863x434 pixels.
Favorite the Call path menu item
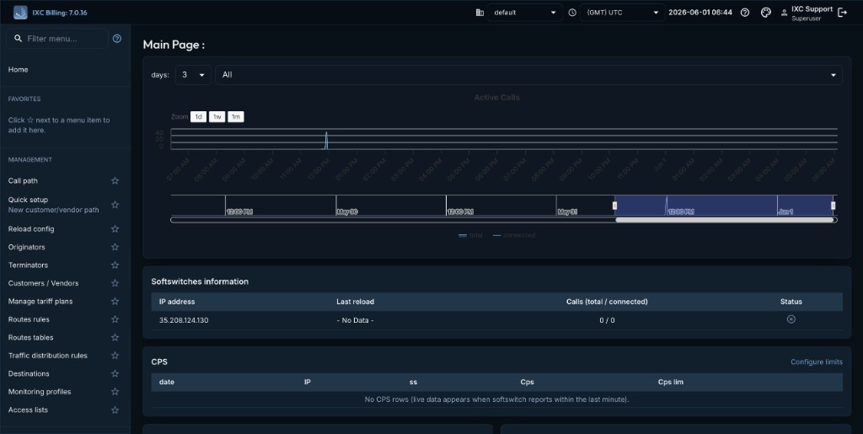[x=115, y=180]
